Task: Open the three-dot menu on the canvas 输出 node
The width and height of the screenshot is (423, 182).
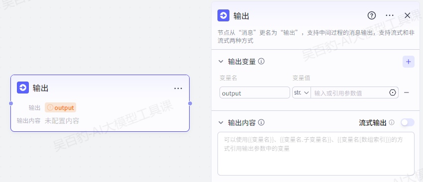Action: [178, 88]
